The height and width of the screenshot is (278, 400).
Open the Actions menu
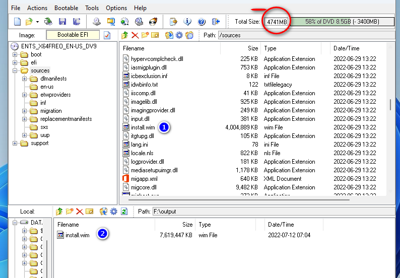[37, 8]
